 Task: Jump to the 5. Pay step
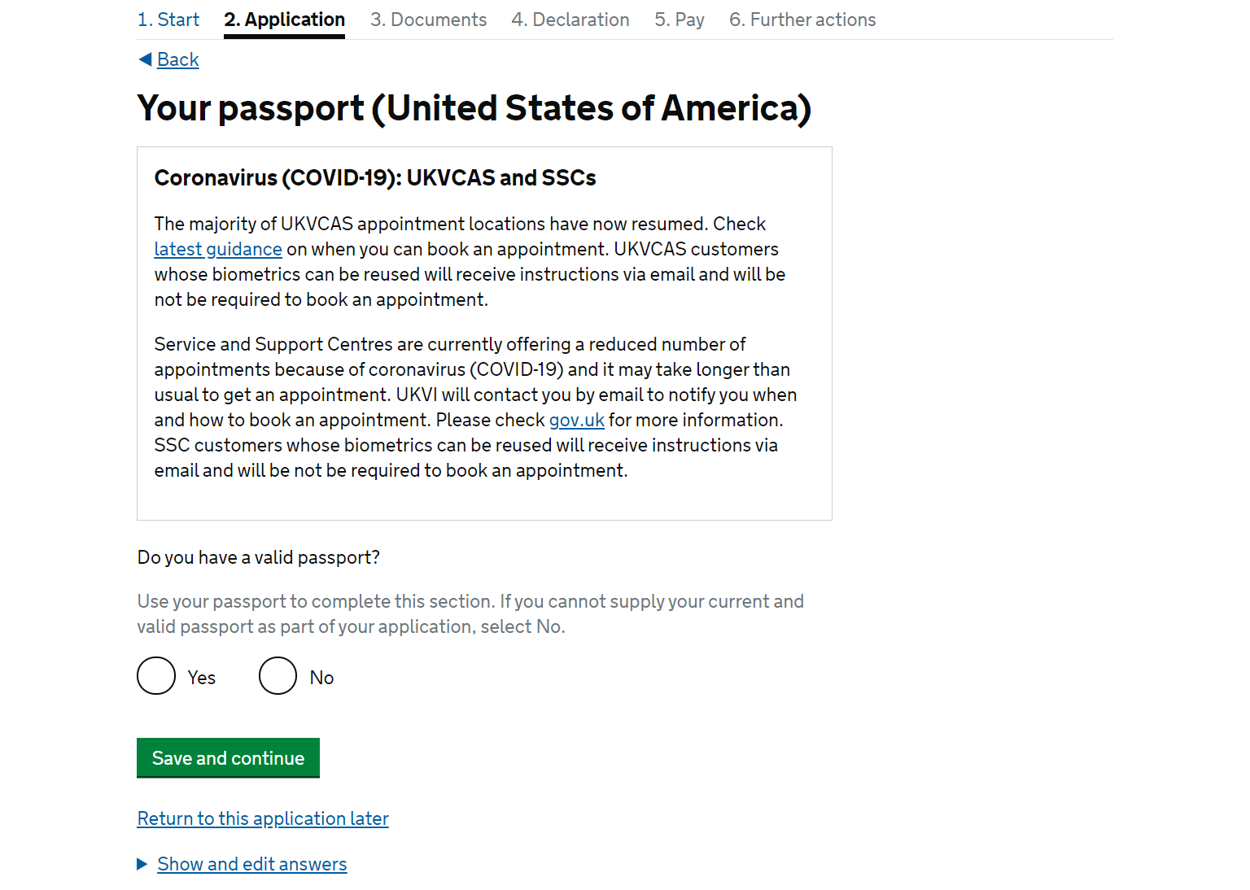[x=680, y=20]
